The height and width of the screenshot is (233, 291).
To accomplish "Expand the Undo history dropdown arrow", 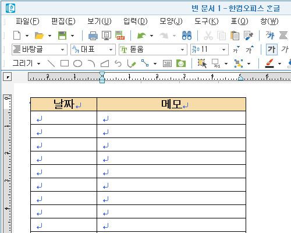I will click(x=151, y=36).
